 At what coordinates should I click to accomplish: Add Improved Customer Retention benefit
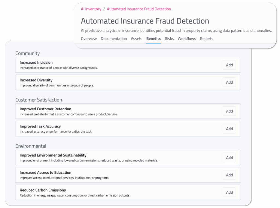229,111
